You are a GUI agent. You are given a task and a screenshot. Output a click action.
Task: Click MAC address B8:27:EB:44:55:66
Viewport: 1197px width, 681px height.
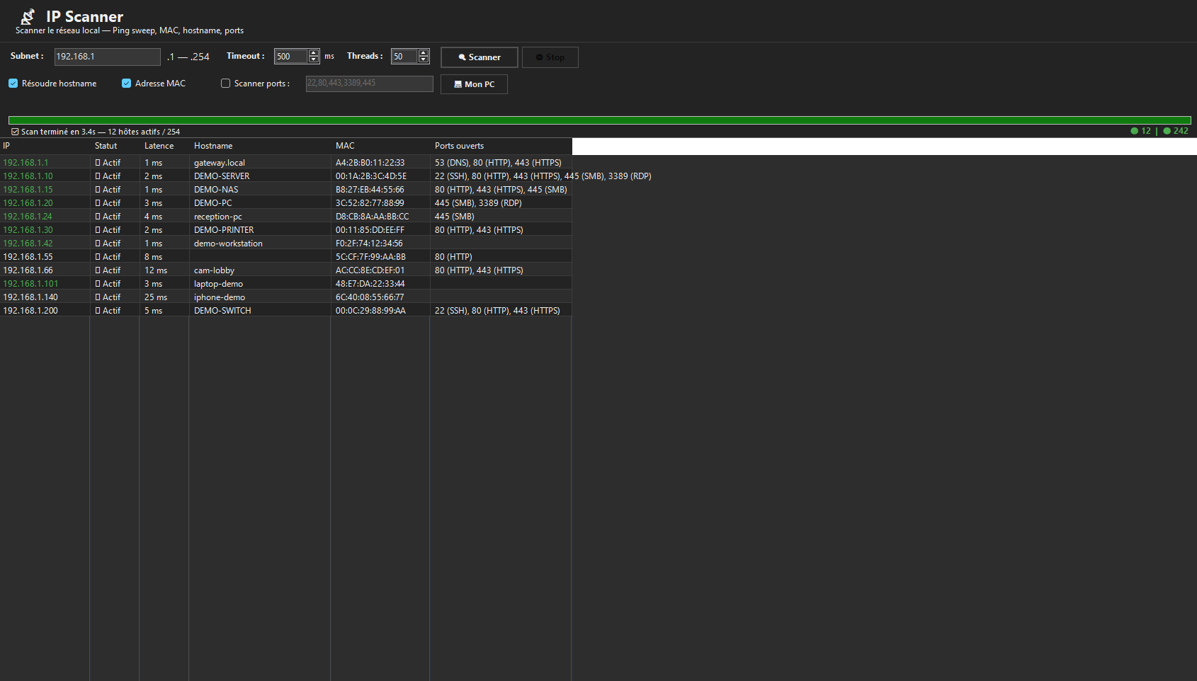370,190
